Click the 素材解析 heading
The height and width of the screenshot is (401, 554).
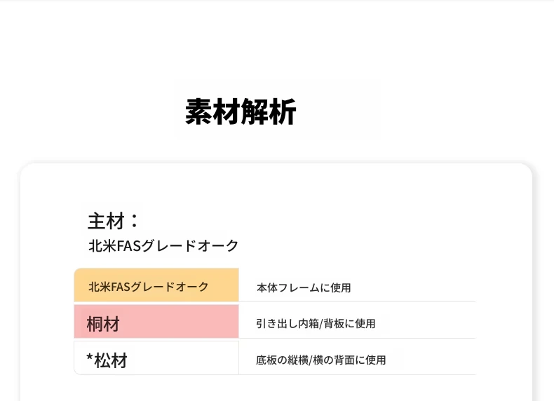[x=241, y=111]
